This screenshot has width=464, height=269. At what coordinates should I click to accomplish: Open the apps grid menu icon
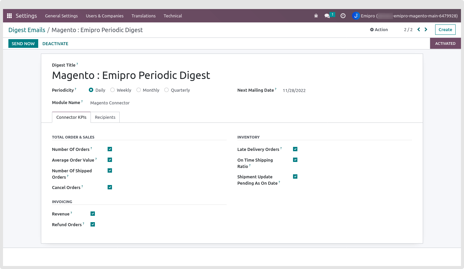(x=9, y=16)
